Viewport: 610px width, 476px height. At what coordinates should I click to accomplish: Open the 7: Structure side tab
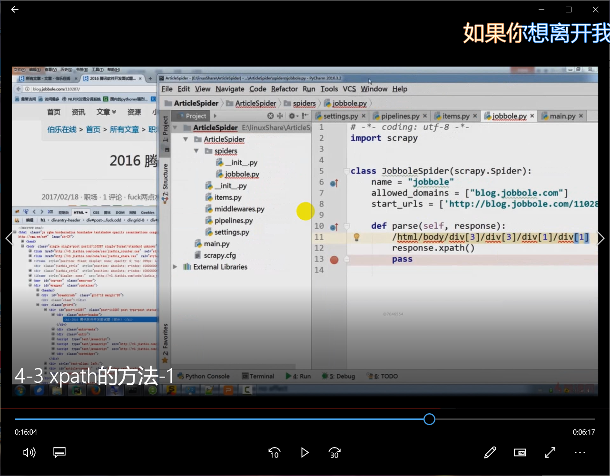point(165,183)
